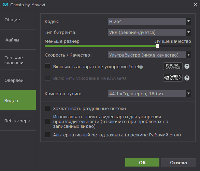Open the Файлы settings tab
The width and height of the screenshot is (200, 171).
[x=18, y=39]
